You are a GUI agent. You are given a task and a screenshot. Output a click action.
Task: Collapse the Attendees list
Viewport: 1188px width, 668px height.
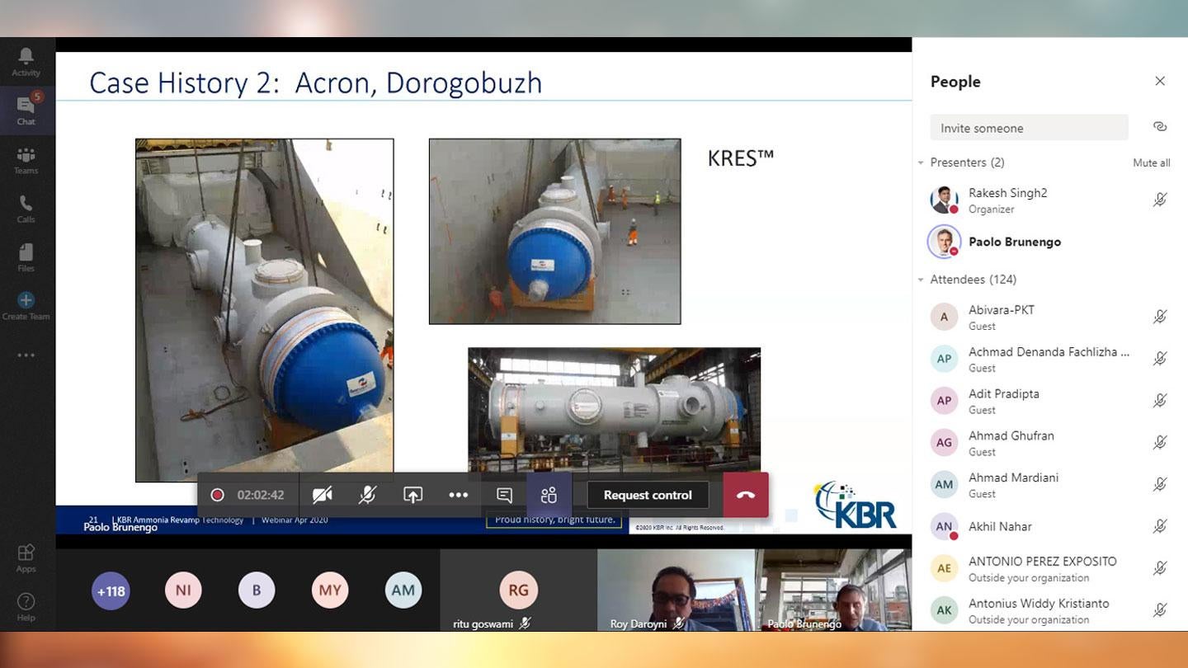coord(921,280)
